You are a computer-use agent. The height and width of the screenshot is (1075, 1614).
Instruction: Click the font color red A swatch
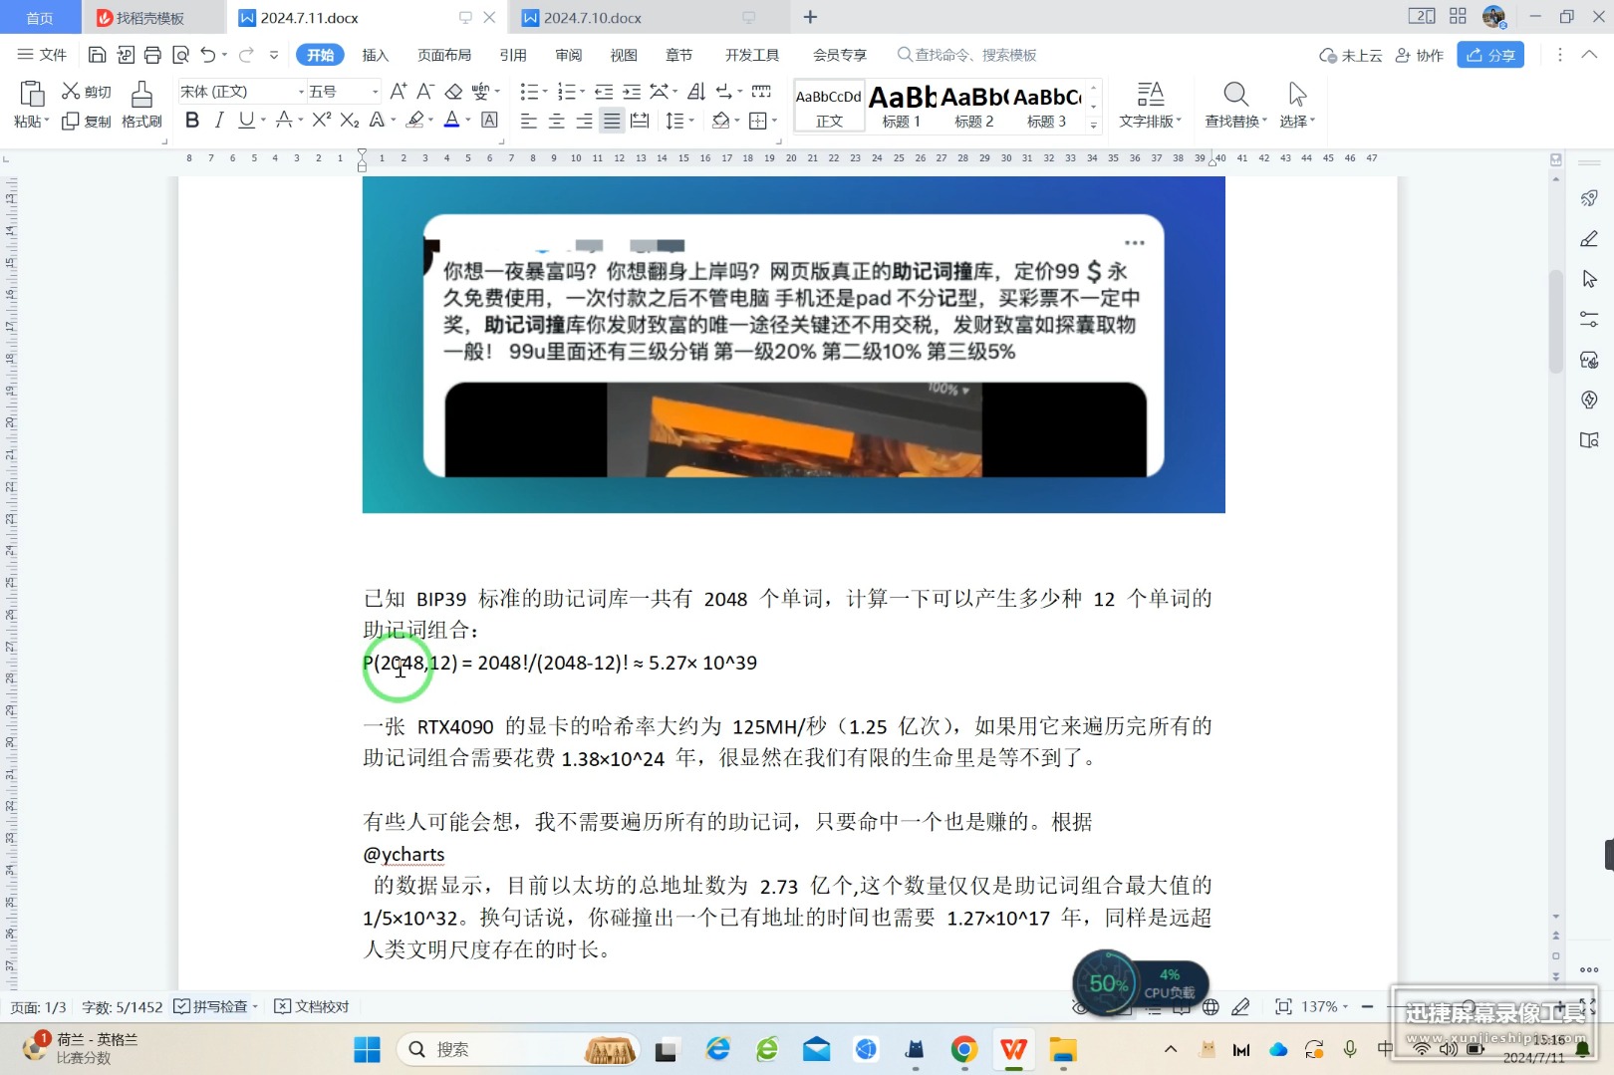click(x=451, y=120)
